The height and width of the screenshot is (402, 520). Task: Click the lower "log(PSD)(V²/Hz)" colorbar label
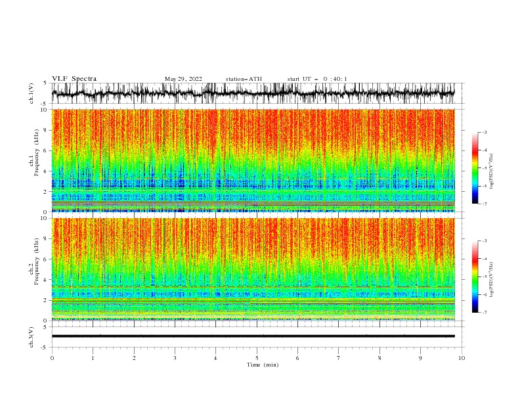[x=492, y=280]
